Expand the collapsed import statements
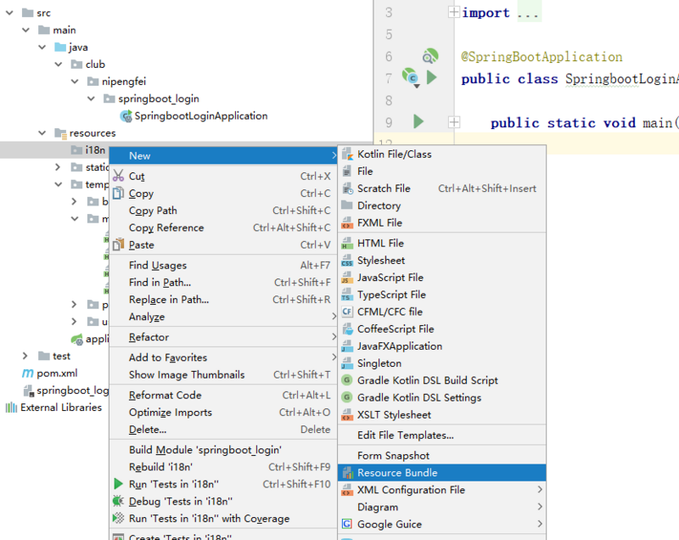 (453, 13)
